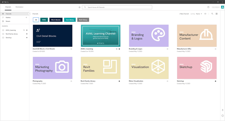The image size is (225, 121).
Task: Open AVAIL | Learning favorite in sidebar
Action: coord(11,30)
